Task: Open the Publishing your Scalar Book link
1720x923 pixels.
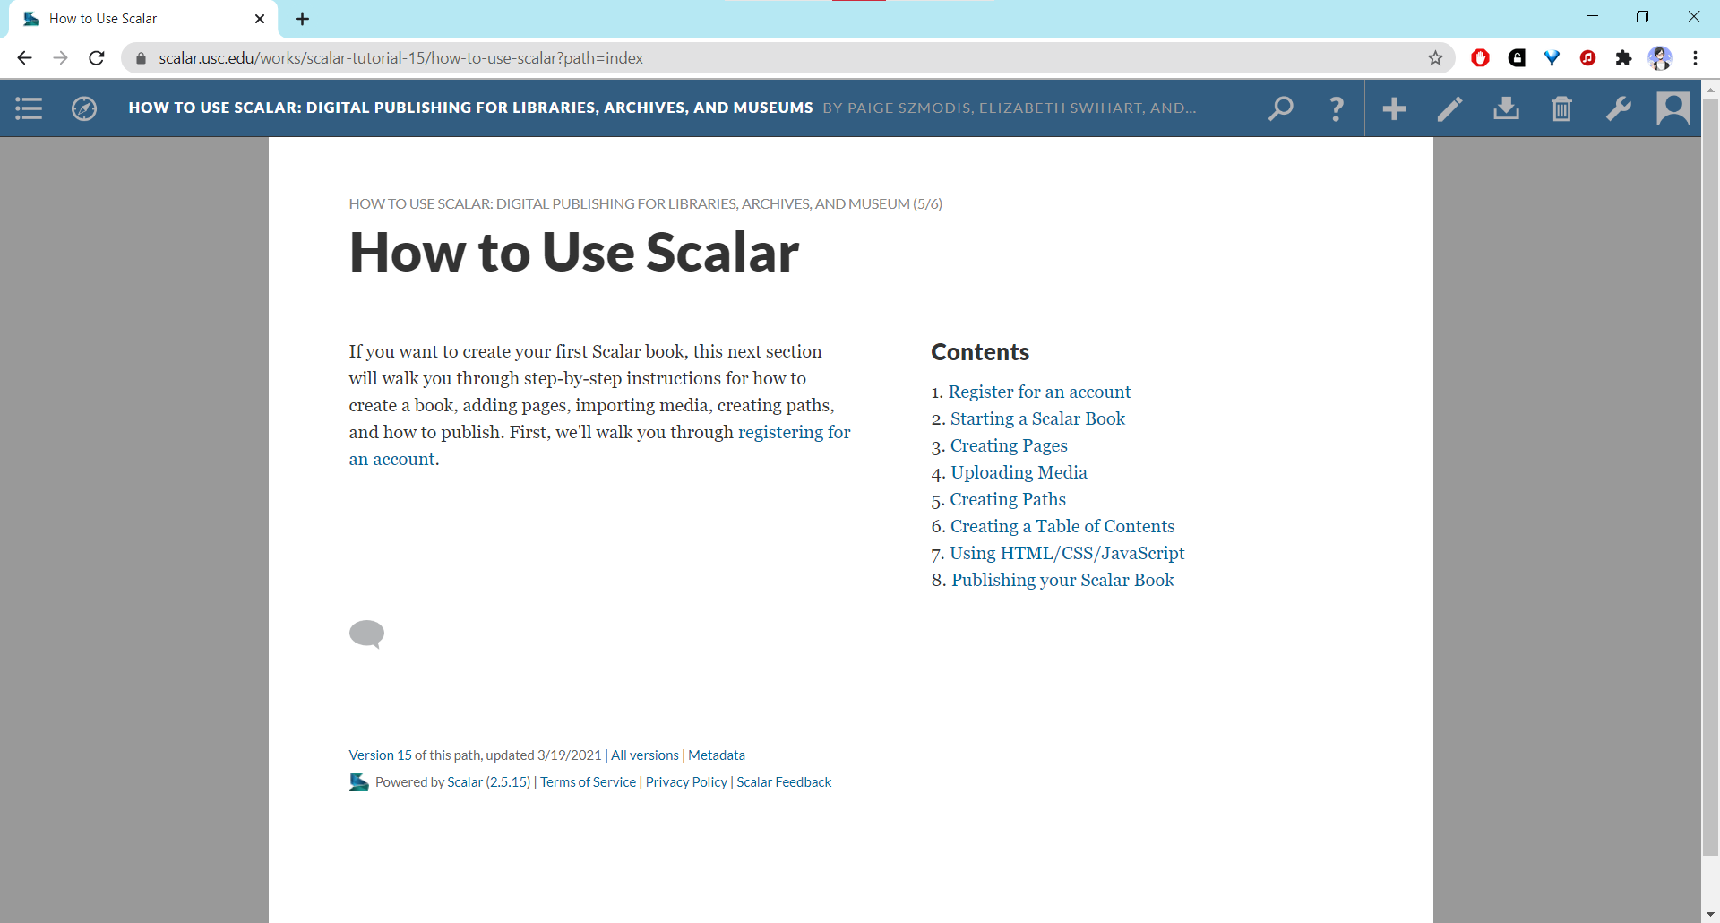Action: 1062,580
